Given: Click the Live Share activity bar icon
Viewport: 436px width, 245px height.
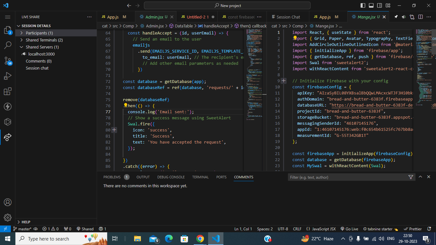Looking at the screenshot, I should 8,137.
